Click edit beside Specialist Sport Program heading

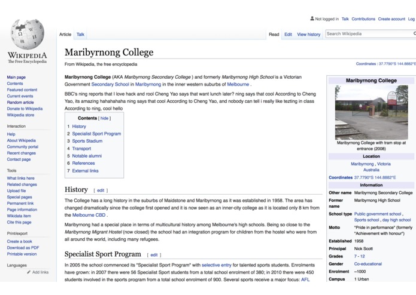154,255
